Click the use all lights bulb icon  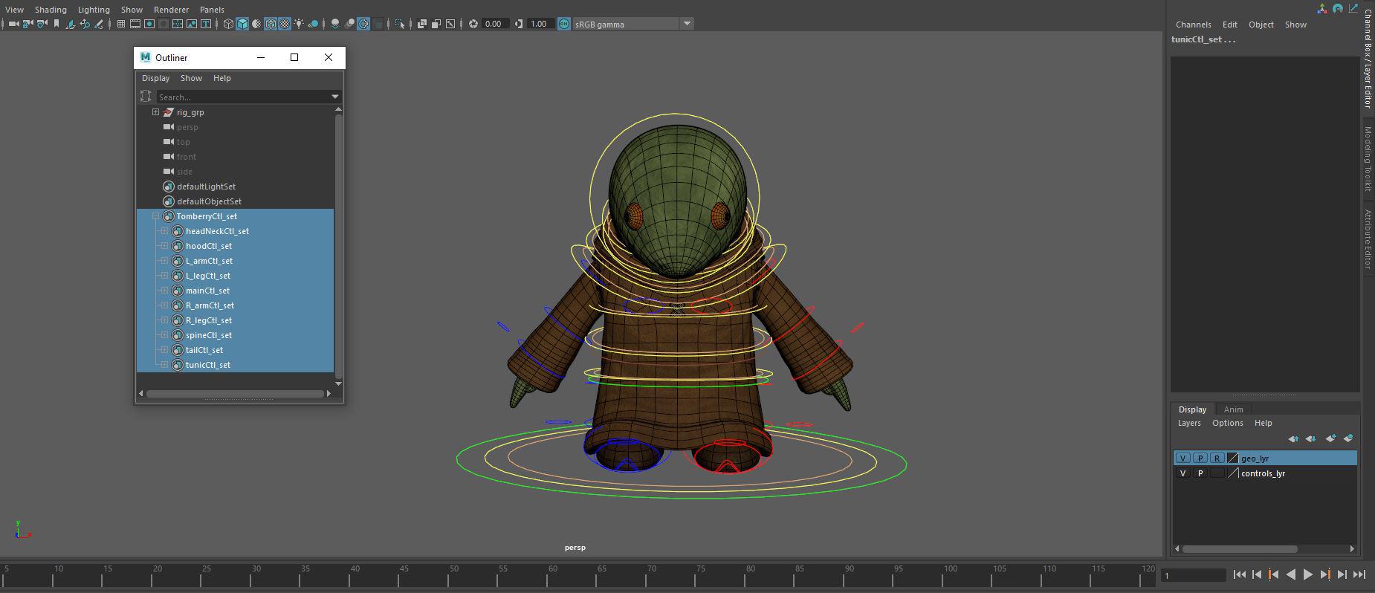click(x=299, y=24)
